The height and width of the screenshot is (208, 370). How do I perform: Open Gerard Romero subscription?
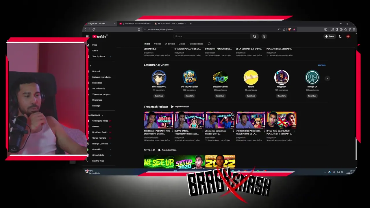[99, 138]
